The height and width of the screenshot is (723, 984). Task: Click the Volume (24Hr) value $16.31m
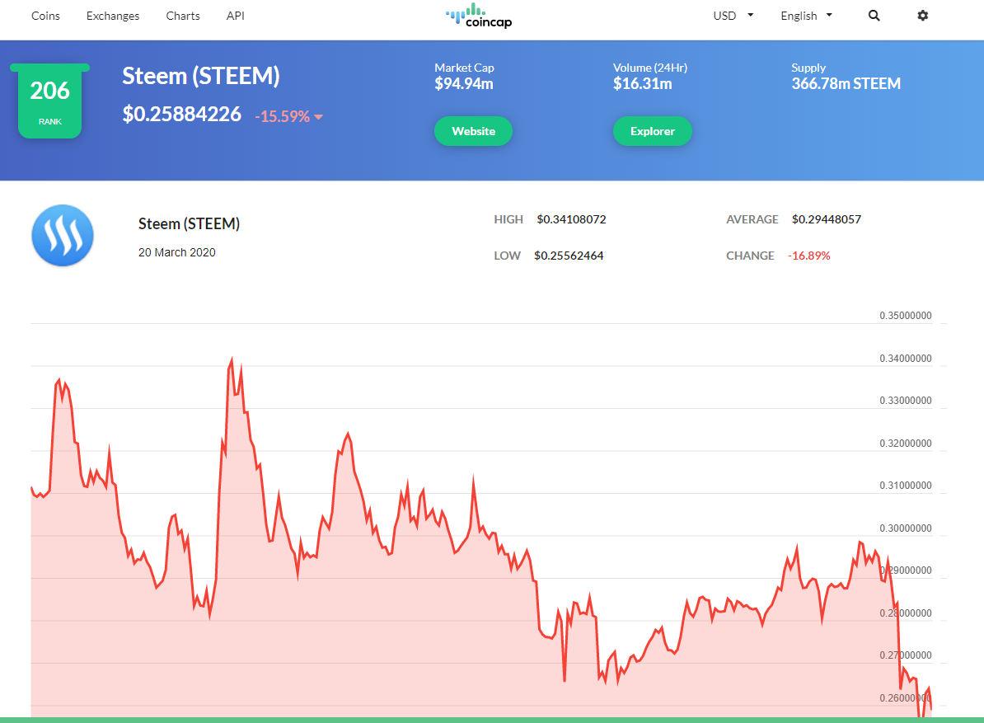tap(643, 83)
